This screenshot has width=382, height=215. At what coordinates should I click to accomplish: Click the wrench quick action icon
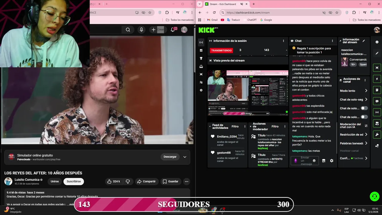(x=377, y=135)
